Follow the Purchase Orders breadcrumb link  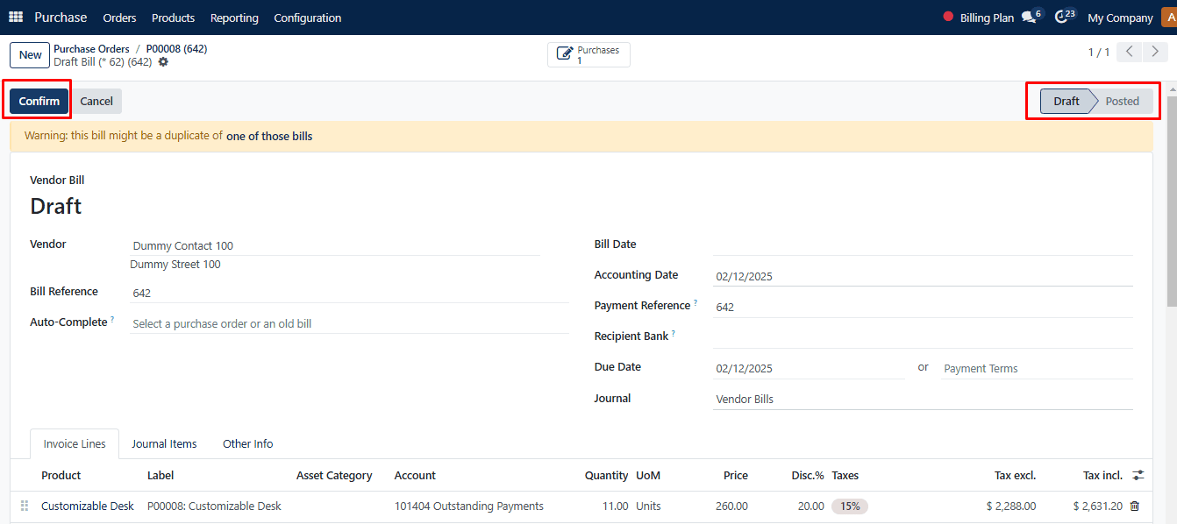(x=91, y=49)
